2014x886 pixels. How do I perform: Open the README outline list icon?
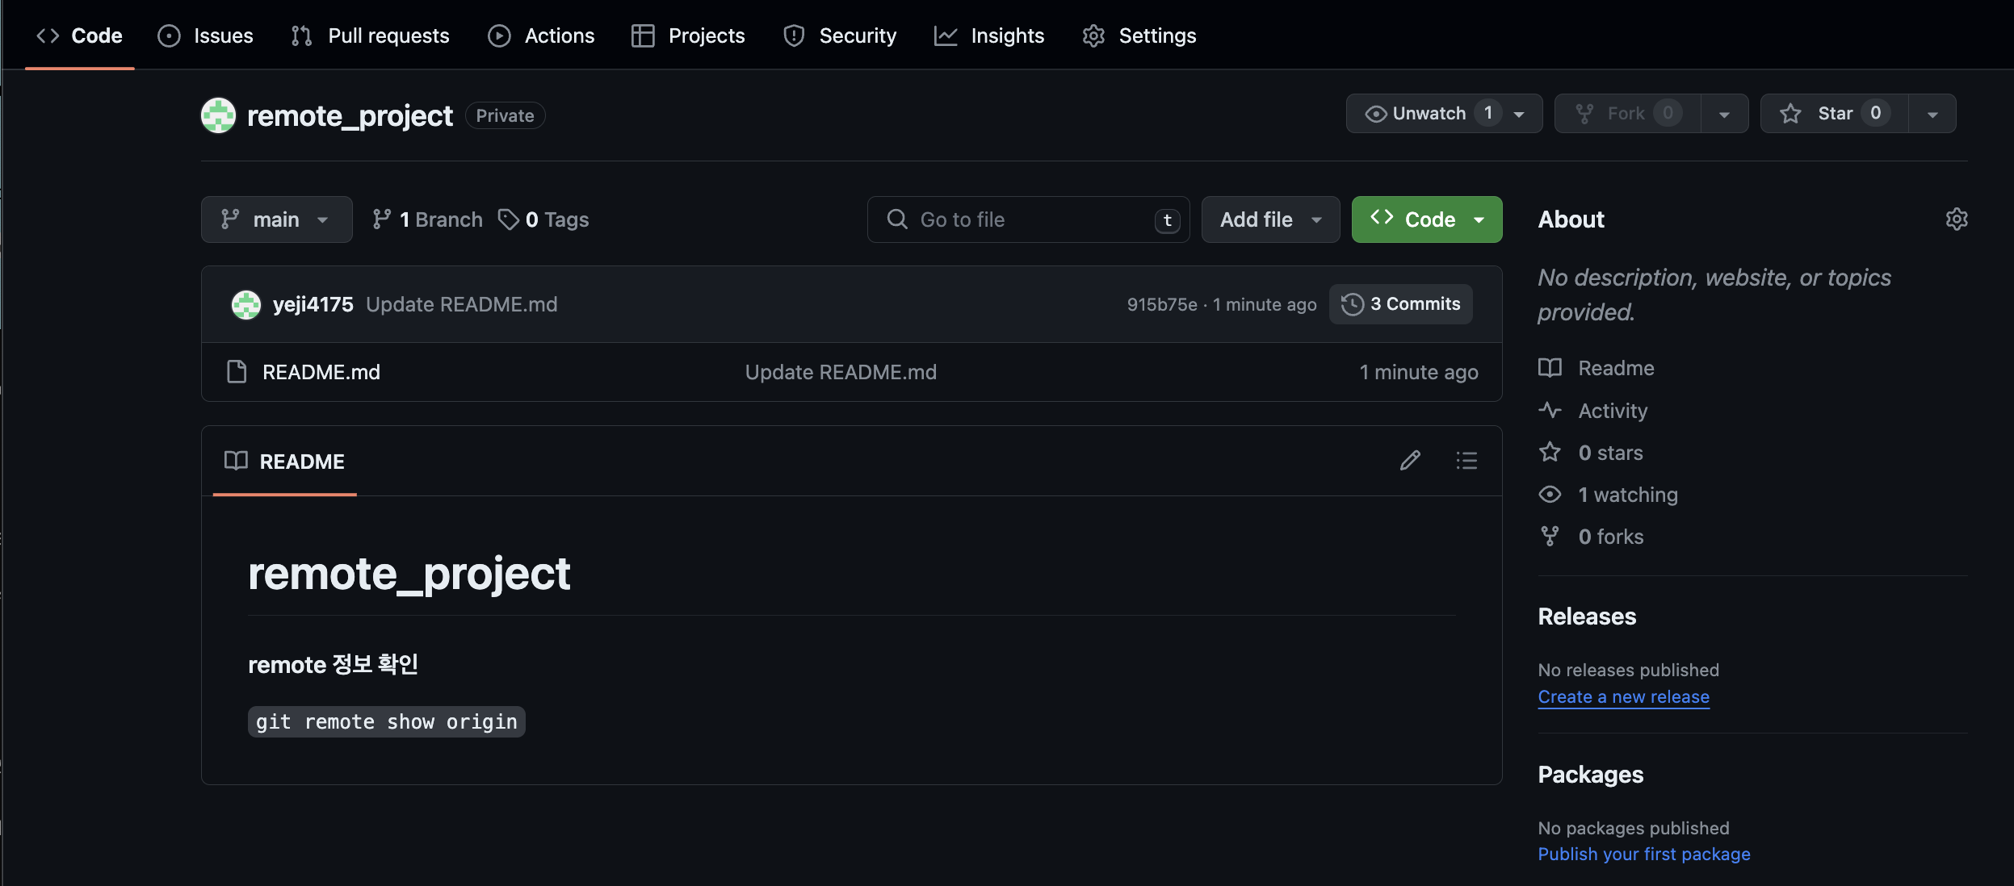pyautogui.click(x=1466, y=461)
